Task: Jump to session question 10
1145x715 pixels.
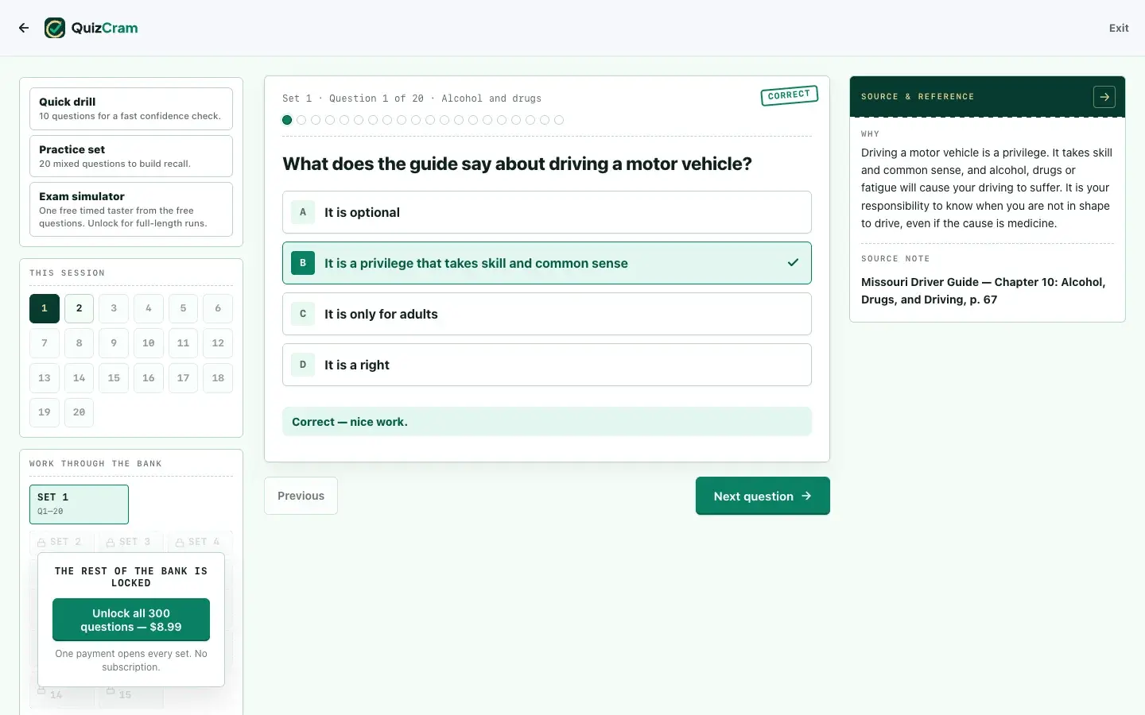Action: click(149, 343)
